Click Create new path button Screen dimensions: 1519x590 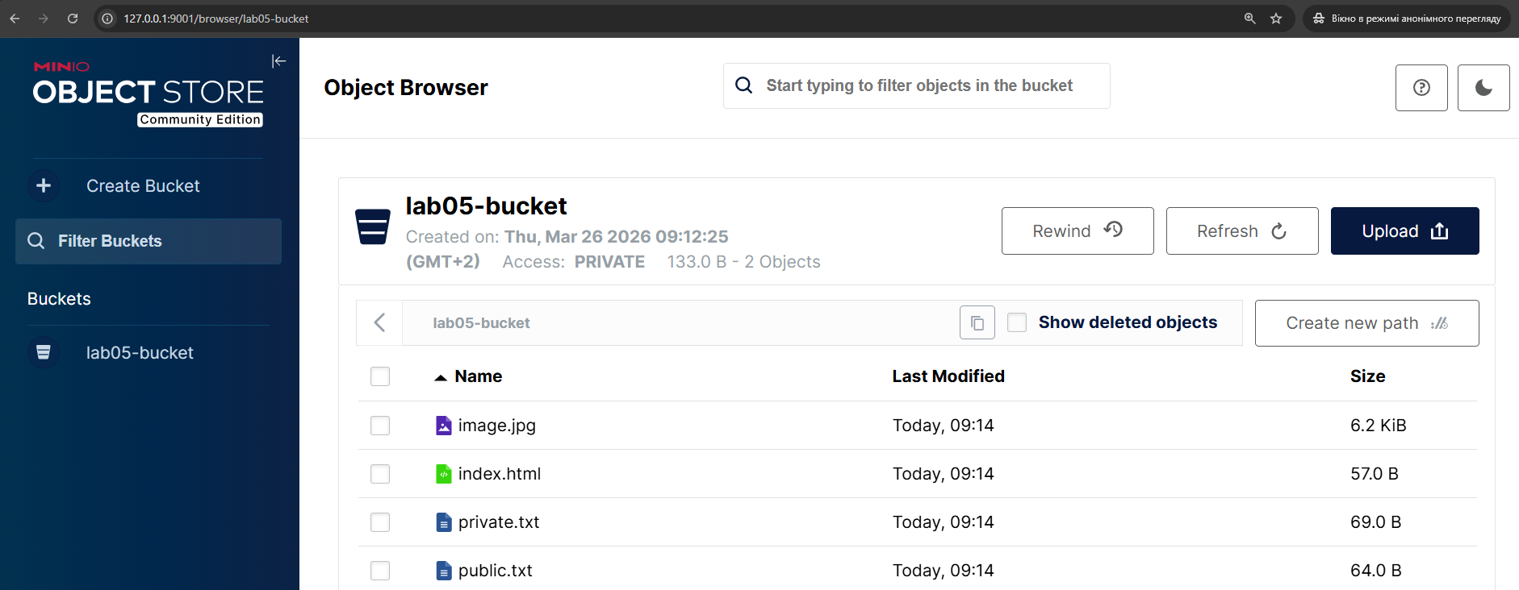1366,323
